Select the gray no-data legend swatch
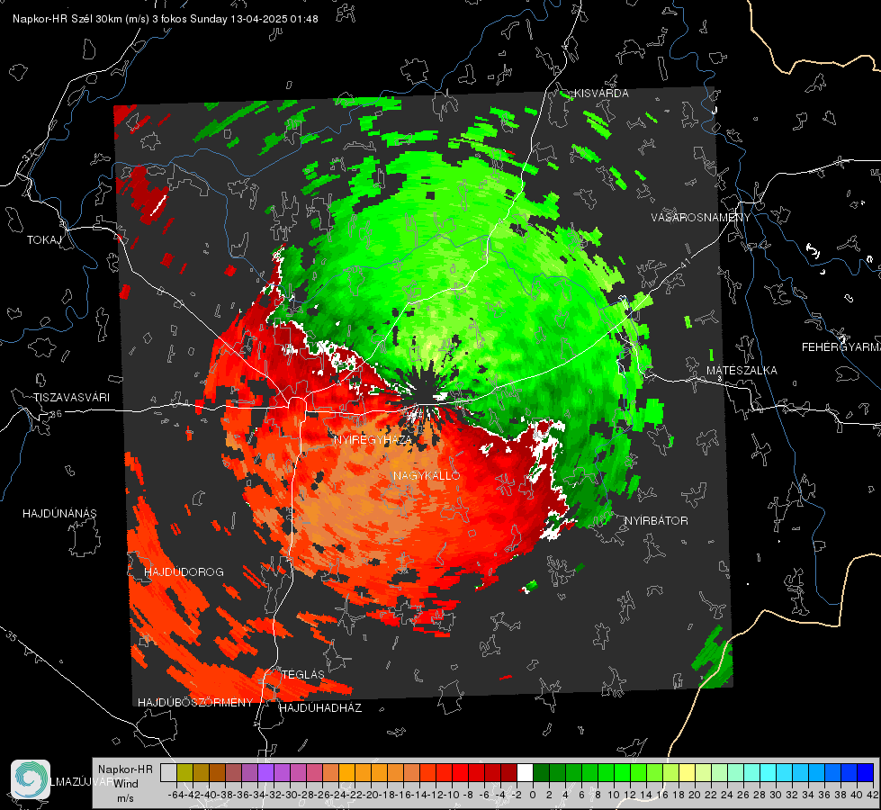This screenshot has height=810, width=881. [168, 772]
